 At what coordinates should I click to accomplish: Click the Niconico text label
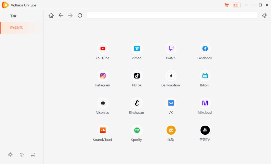(x=102, y=112)
